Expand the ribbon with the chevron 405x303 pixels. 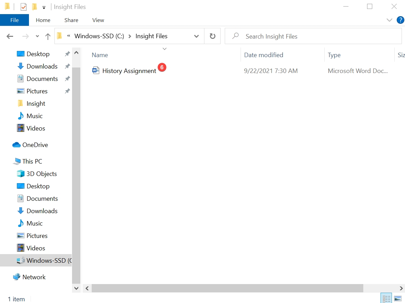[x=389, y=20]
